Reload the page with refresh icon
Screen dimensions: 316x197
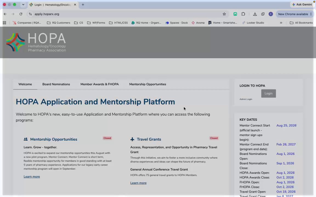coord(21,14)
